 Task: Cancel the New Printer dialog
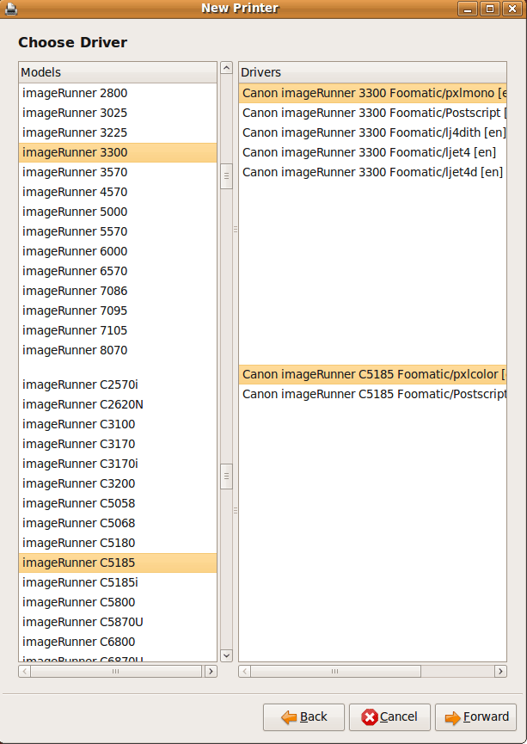point(389,717)
